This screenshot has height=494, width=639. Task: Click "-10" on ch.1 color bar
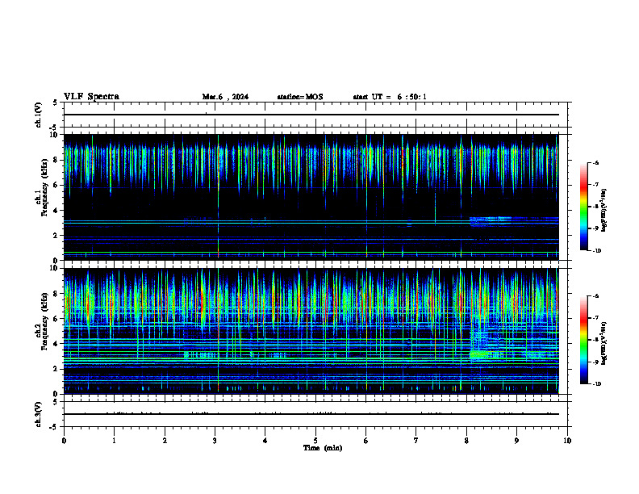click(x=596, y=251)
